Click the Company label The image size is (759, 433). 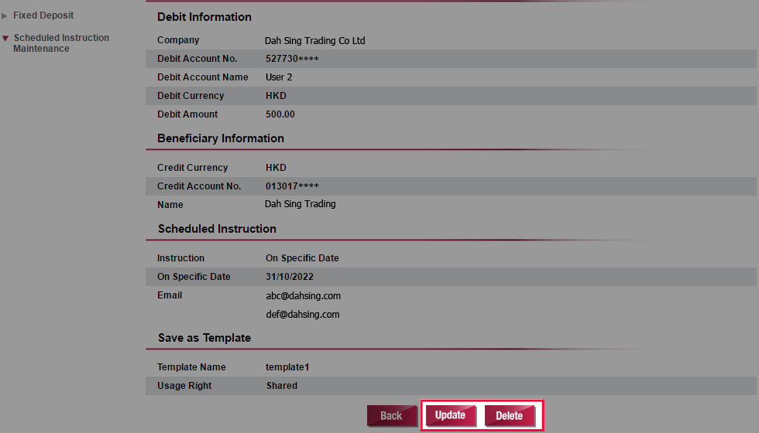[x=178, y=40]
